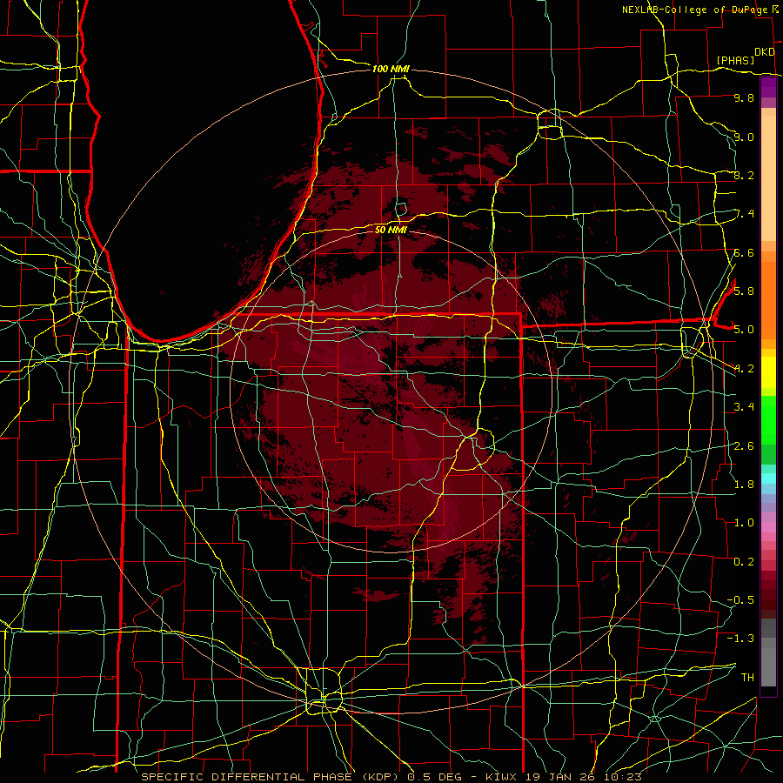Click the 5.0 value on the color scale
This screenshot has width=783, height=783.
click(x=744, y=330)
